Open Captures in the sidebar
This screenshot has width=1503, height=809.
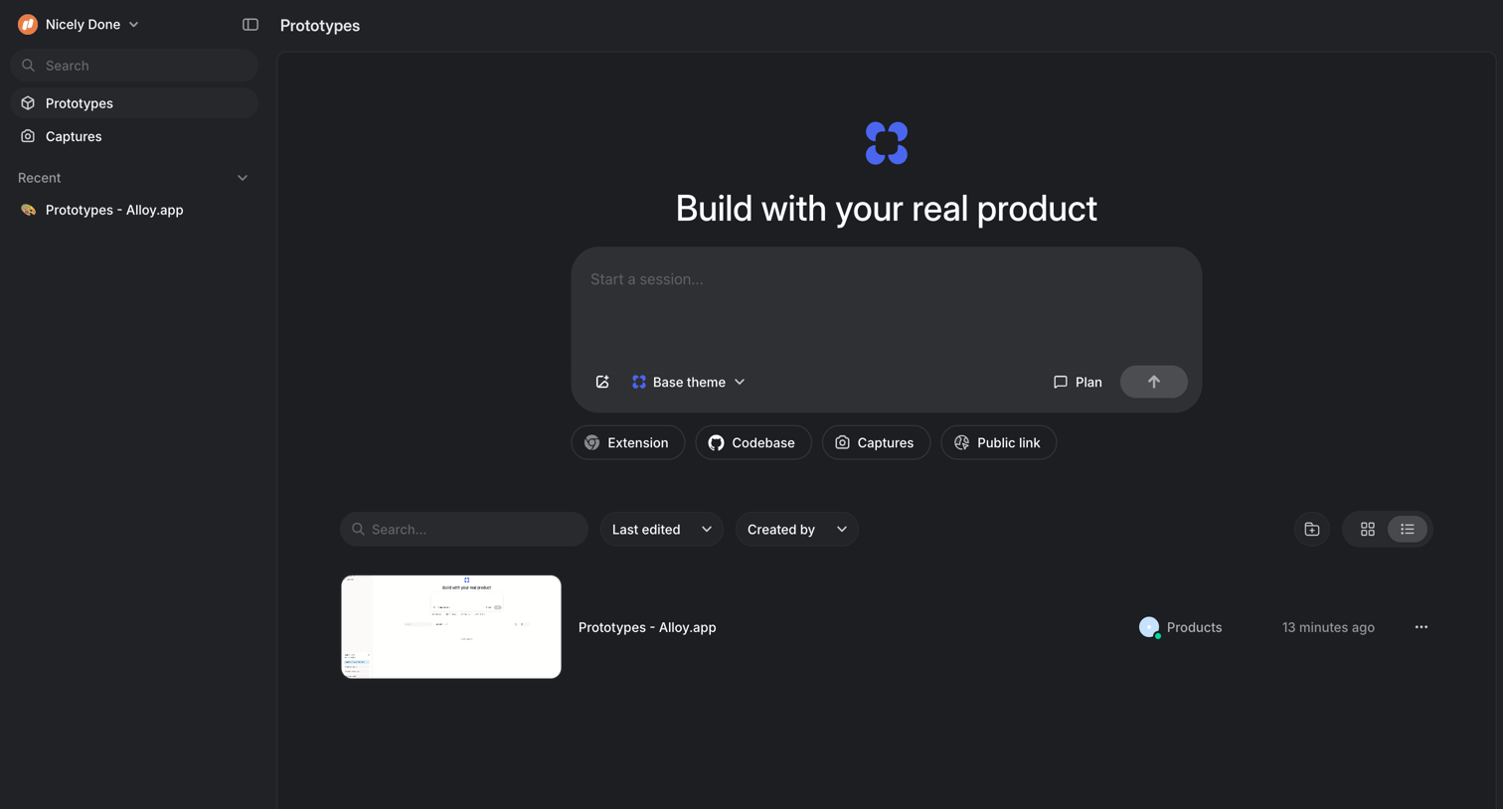click(134, 136)
